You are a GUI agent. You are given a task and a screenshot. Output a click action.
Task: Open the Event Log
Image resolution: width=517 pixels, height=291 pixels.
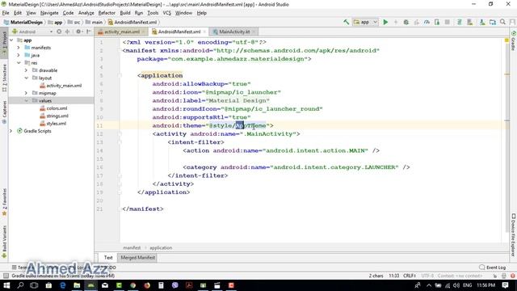[x=492, y=268]
